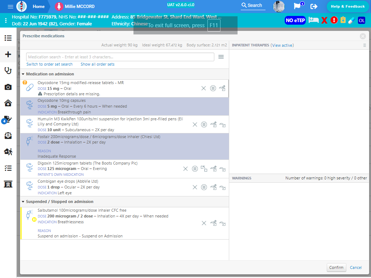
Task: Focus the Medication search field
Action: (120, 57)
